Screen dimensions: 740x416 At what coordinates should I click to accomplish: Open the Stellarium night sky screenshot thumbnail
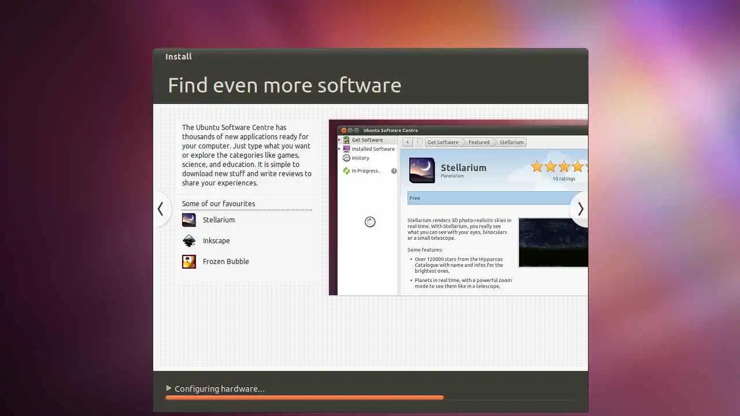point(553,243)
